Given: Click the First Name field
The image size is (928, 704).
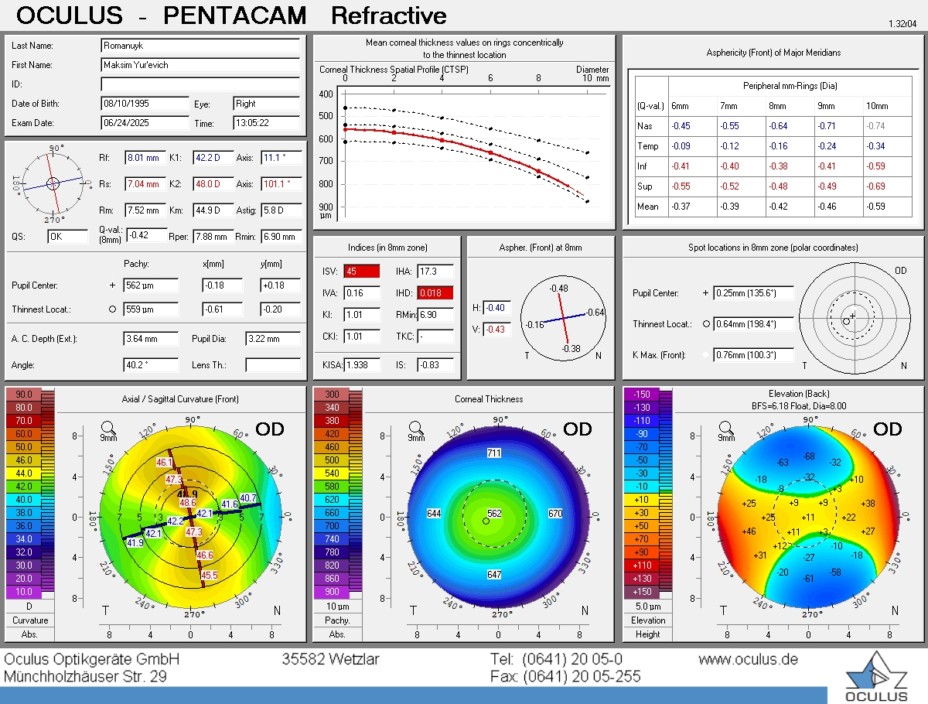Looking at the screenshot, I should pyautogui.click(x=200, y=65).
